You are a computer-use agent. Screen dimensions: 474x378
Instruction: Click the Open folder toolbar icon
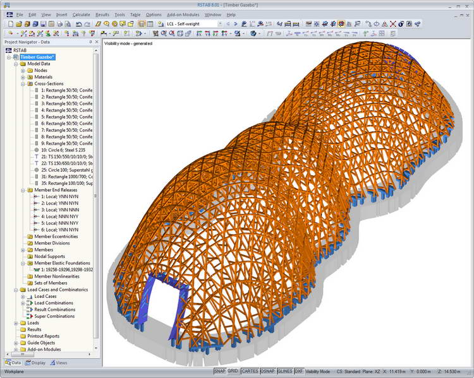[19, 24]
